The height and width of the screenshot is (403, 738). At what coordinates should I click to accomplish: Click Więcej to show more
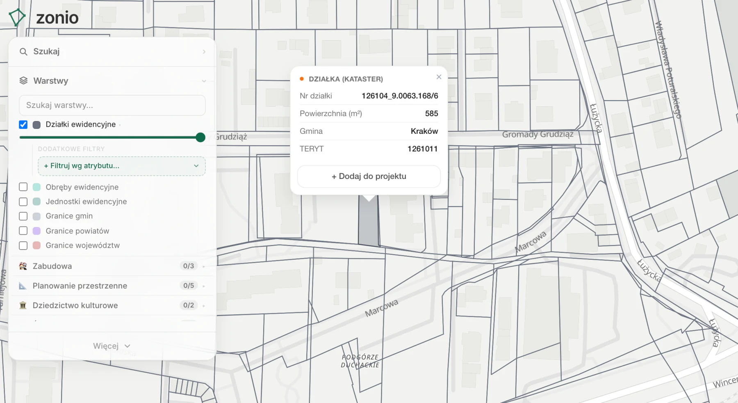pyautogui.click(x=112, y=346)
